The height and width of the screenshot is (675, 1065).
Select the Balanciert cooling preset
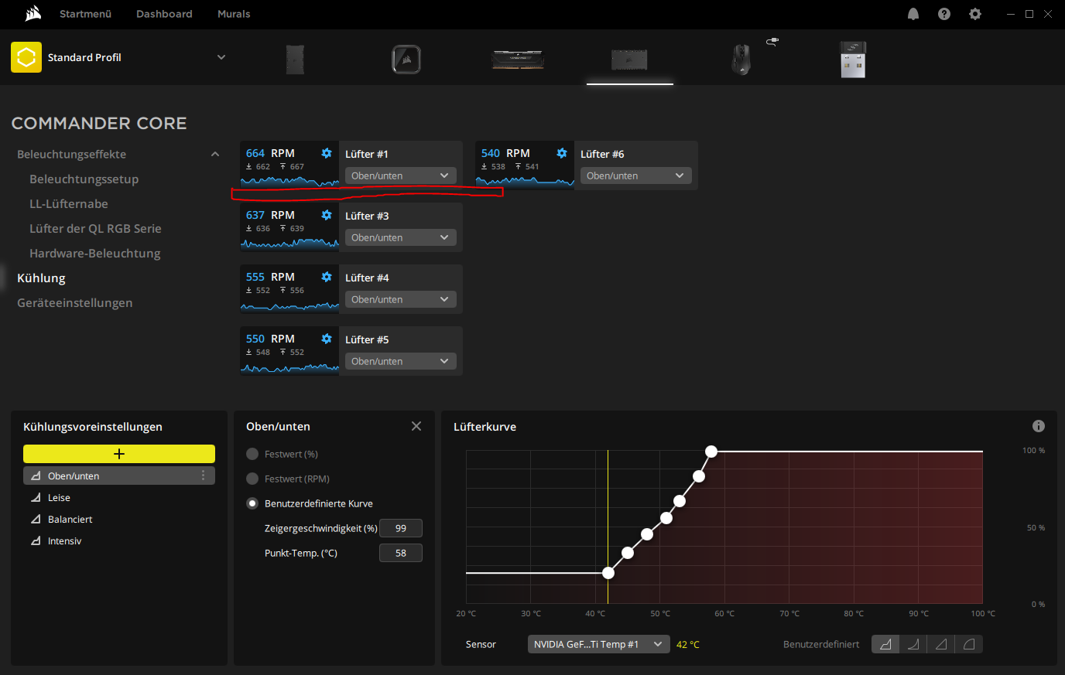(119, 519)
